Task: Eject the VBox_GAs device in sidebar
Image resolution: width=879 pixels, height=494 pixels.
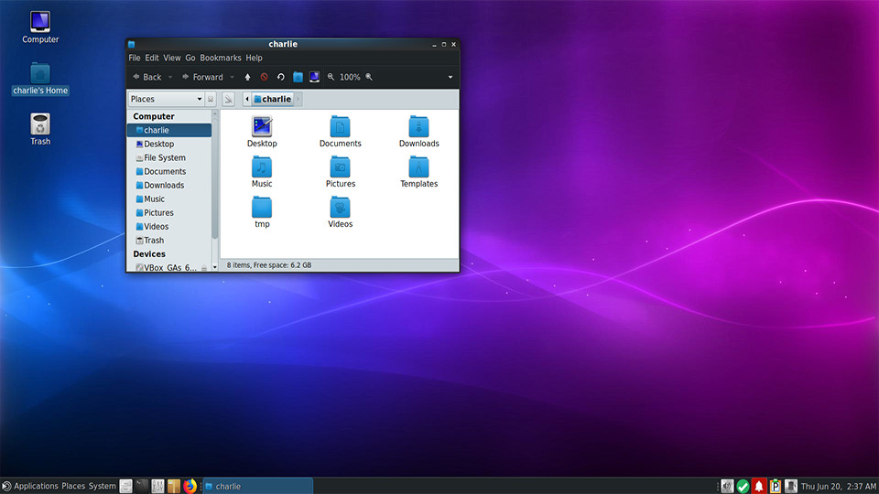Action: (x=204, y=268)
